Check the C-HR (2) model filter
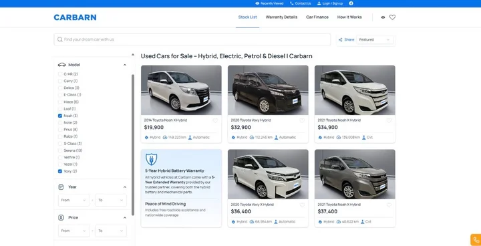 [60, 74]
